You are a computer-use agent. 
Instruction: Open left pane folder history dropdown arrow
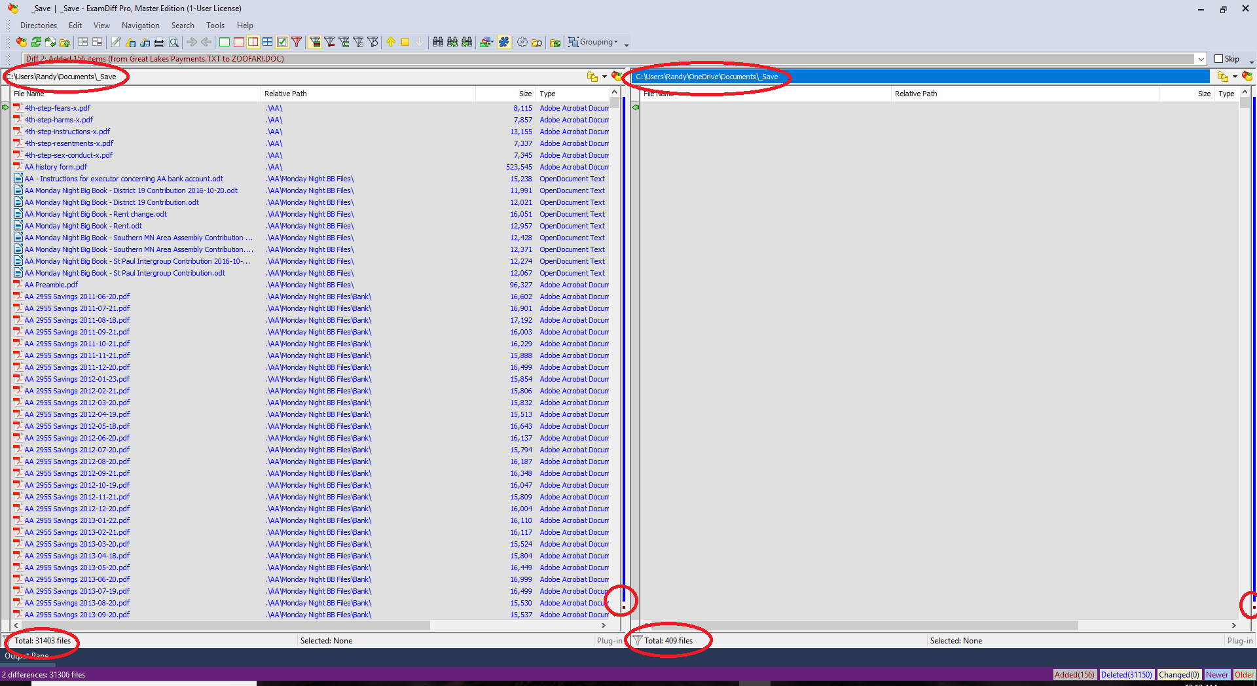[x=604, y=77]
